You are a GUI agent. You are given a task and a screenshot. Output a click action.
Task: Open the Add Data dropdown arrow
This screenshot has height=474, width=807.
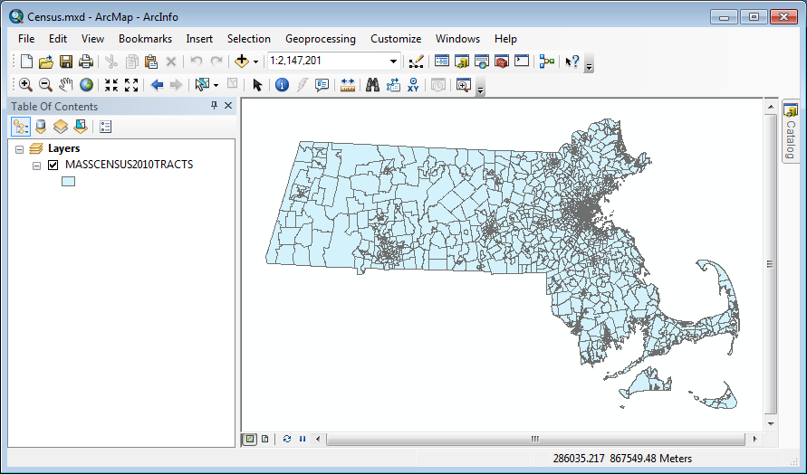coord(256,62)
